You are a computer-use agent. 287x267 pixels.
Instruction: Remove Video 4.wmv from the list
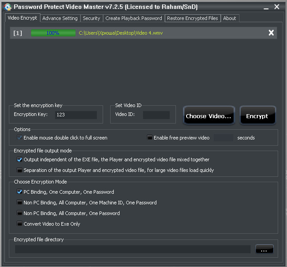point(271,33)
